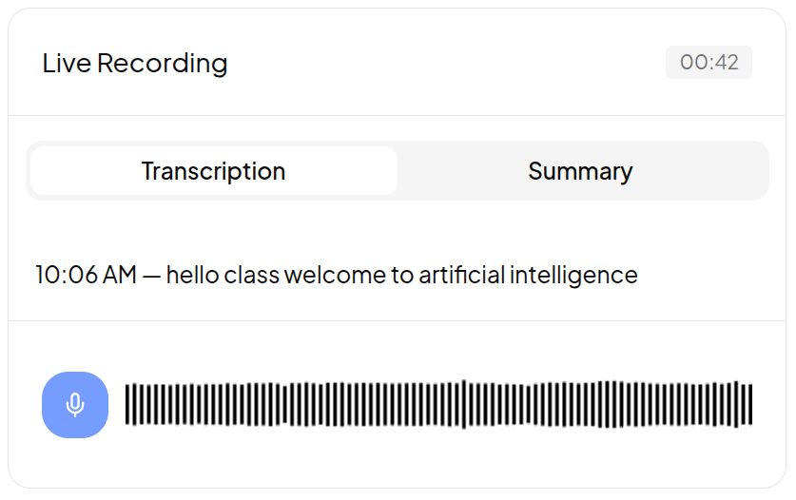
Task: Click the word "Live" in the header
Action: click(x=67, y=64)
